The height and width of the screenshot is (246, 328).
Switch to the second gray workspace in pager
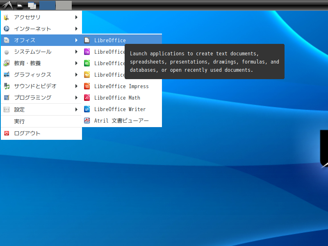click(64, 5)
